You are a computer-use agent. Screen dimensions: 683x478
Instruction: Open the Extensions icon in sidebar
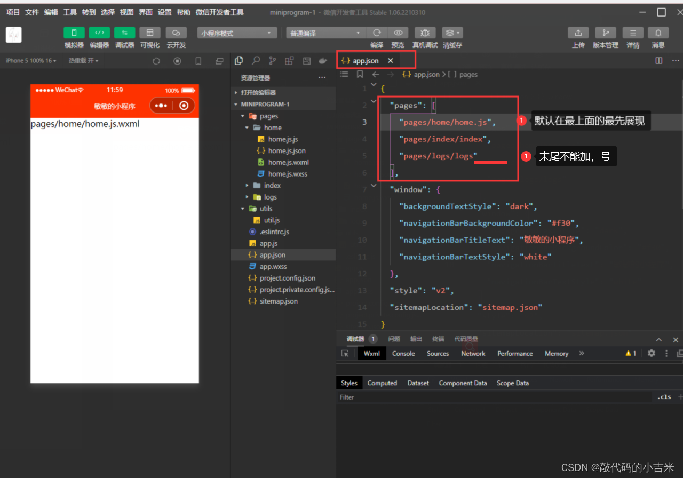click(289, 61)
